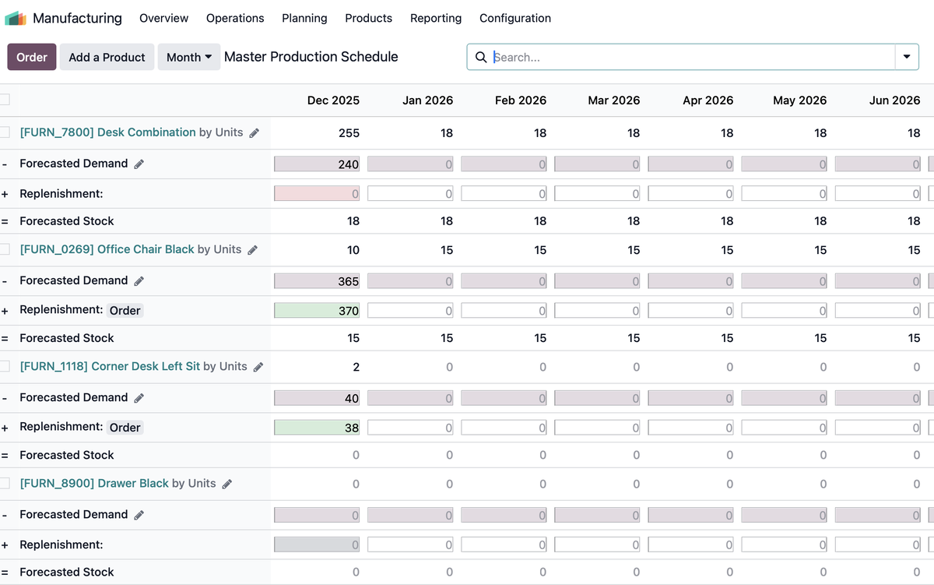Edit Office Chair Forecasted Demand pencil
Image resolution: width=934 pixels, height=585 pixels.
pos(139,280)
